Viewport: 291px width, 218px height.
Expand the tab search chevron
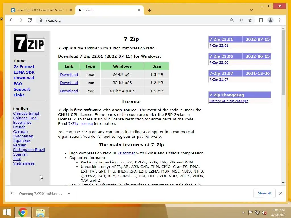pyautogui.click(x=251, y=10)
